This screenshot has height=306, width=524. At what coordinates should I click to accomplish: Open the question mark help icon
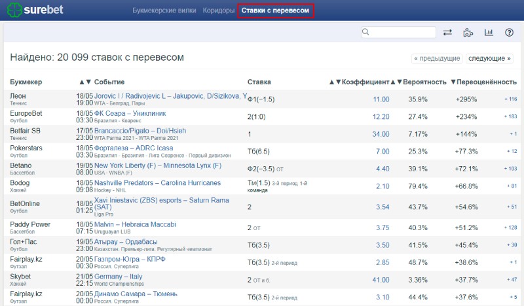tap(509, 33)
